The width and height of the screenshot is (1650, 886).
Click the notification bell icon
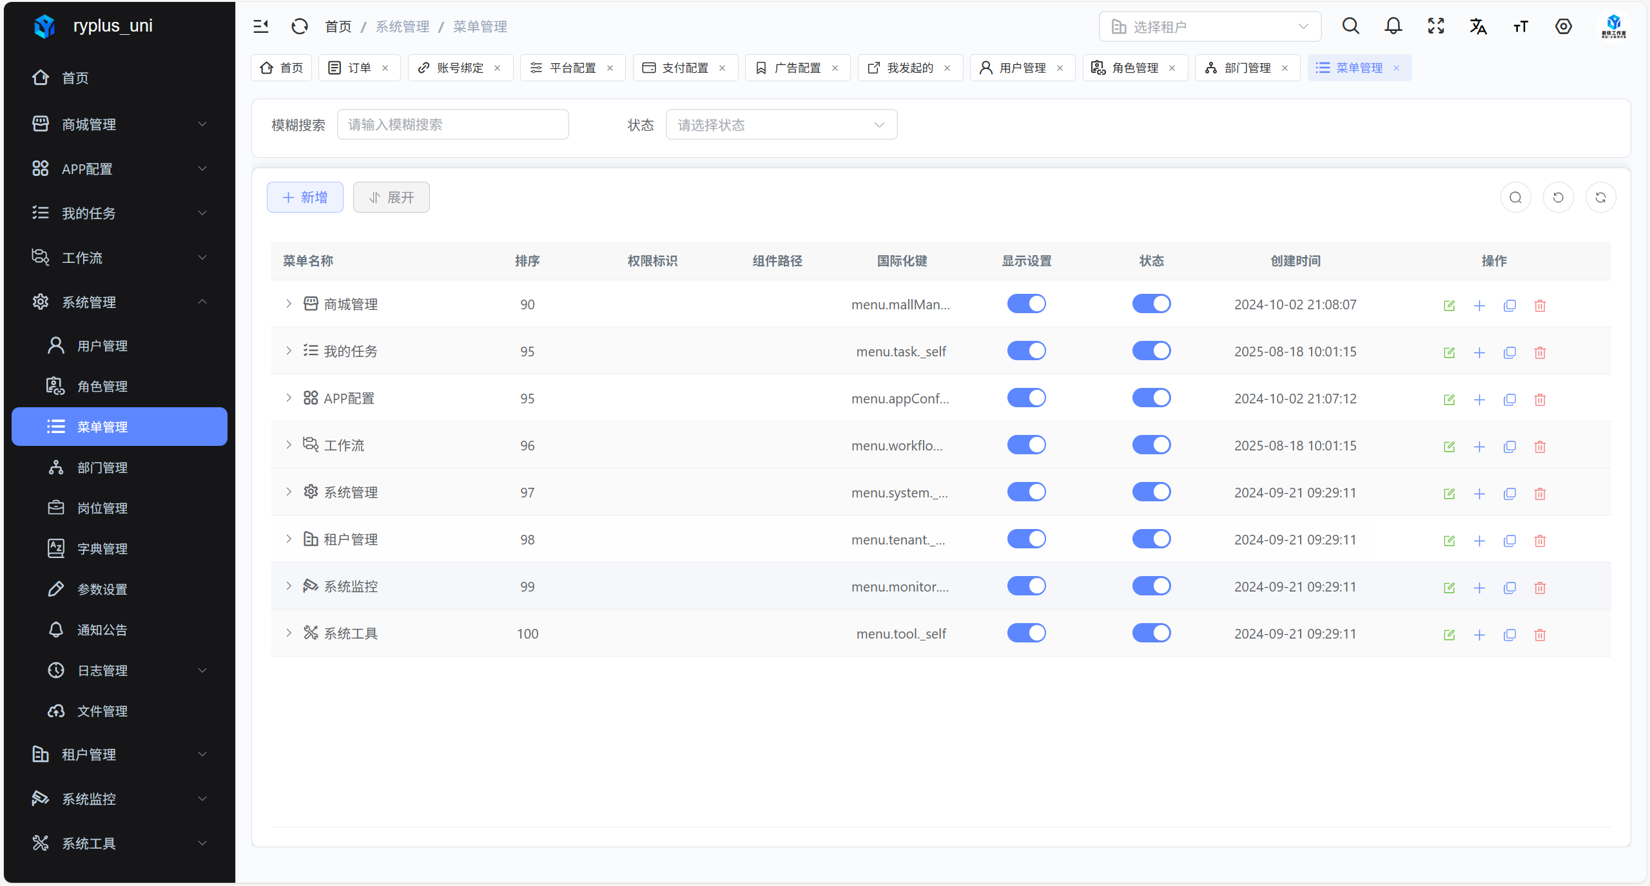click(x=1393, y=26)
